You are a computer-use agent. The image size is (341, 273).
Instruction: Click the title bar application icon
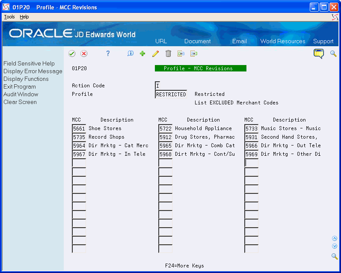(6, 7)
